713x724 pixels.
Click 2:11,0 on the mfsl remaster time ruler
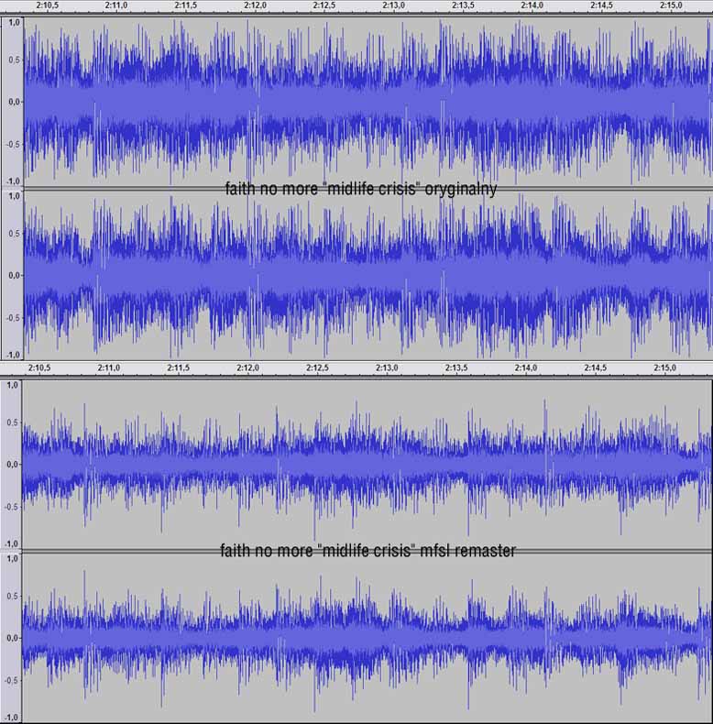click(109, 368)
